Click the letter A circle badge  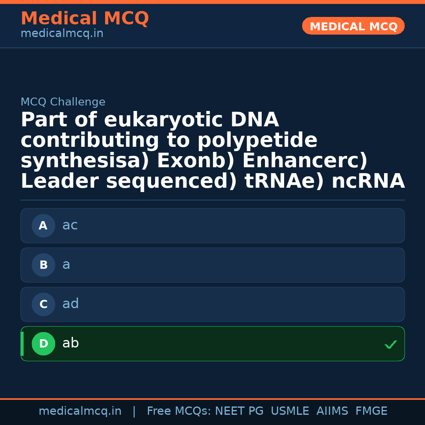[43, 226]
